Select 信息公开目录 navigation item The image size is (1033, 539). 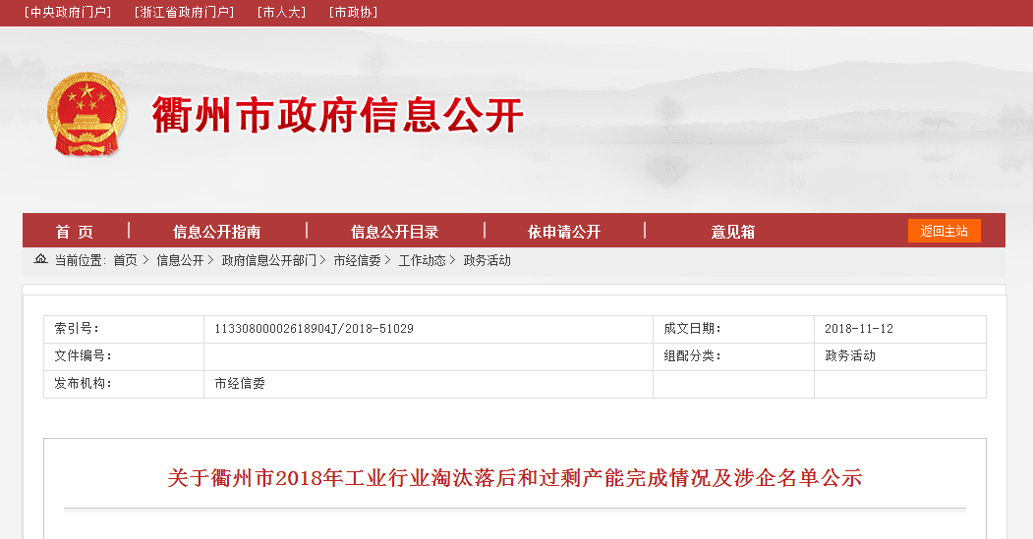tap(394, 232)
